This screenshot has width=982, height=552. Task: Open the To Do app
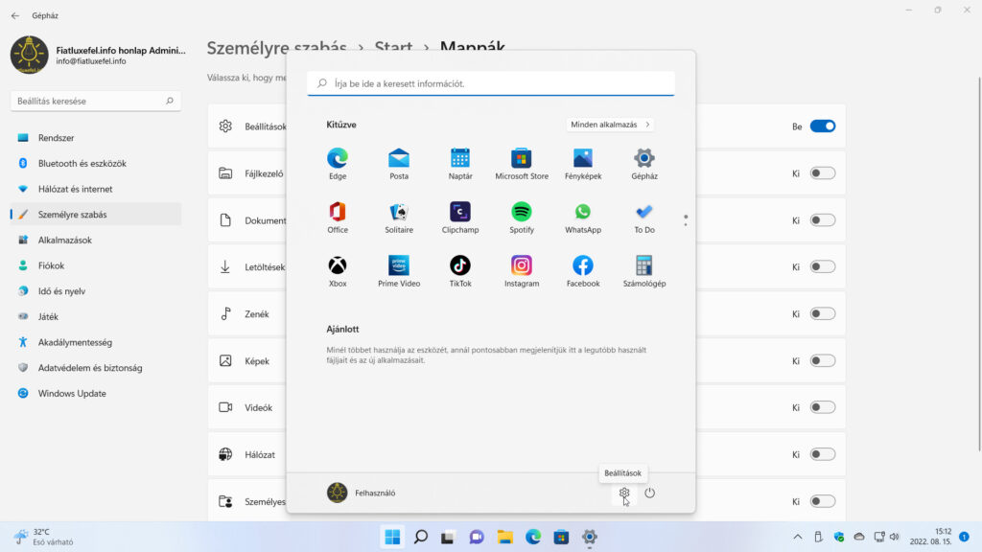click(x=643, y=218)
